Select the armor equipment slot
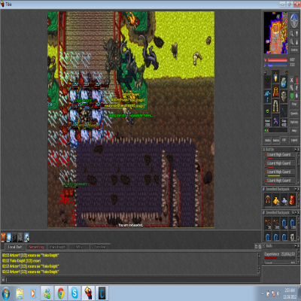This screenshot has width=301, height=301. click(275, 92)
